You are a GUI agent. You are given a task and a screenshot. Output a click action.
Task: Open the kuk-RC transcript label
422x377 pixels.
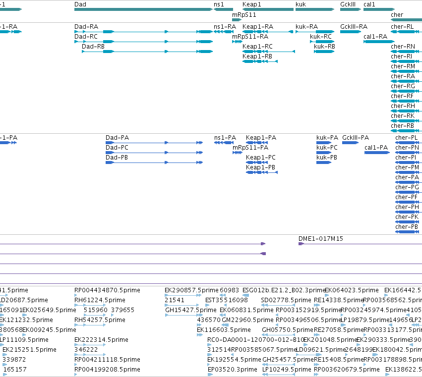point(321,37)
